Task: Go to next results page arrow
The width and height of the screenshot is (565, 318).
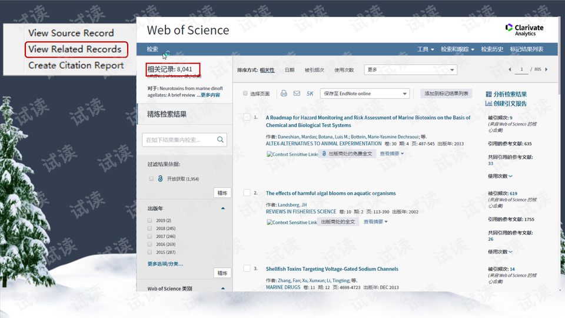Action: tap(546, 69)
